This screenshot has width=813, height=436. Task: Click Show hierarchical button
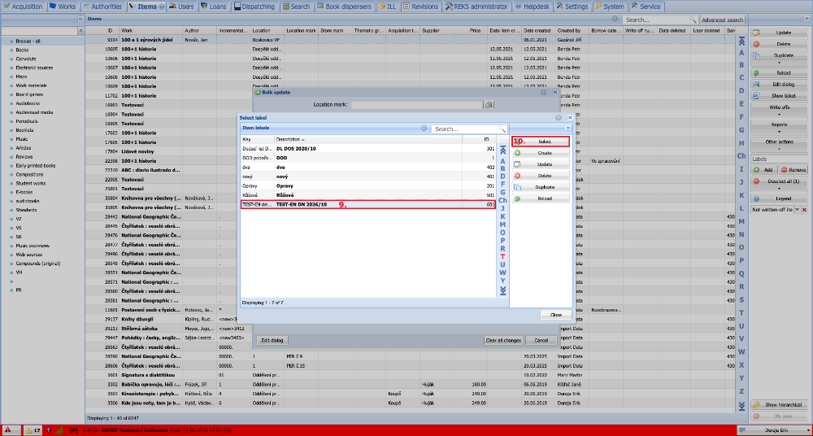pos(780,405)
